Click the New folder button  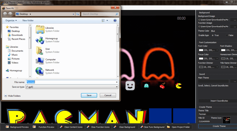(x=28, y=20)
